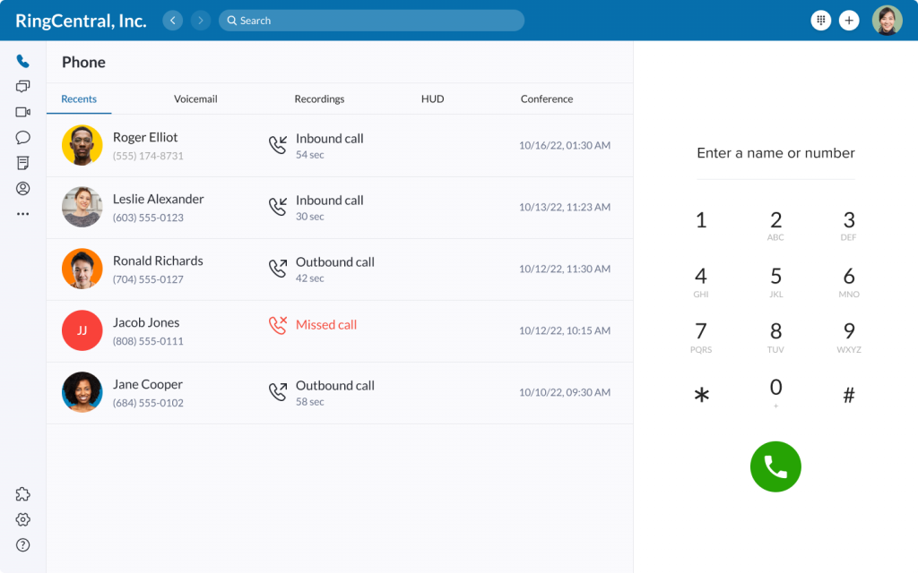Open the puzzle-piece apps icon
The height and width of the screenshot is (573, 918).
coord(23,494)
